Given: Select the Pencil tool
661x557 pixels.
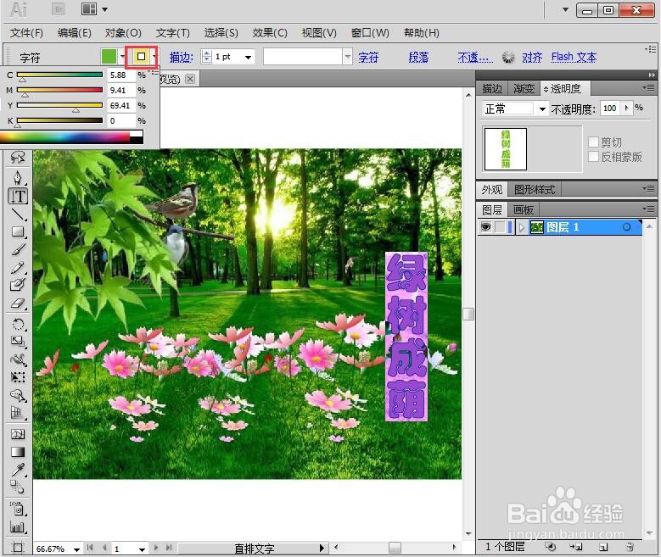Looking at the screenshot, I should pos(18,268).
